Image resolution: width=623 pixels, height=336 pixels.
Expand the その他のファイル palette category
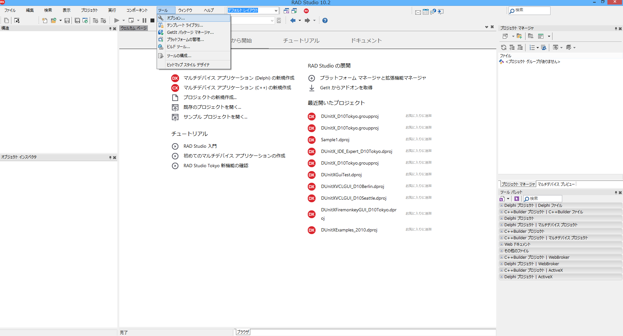tap(501, 251)
